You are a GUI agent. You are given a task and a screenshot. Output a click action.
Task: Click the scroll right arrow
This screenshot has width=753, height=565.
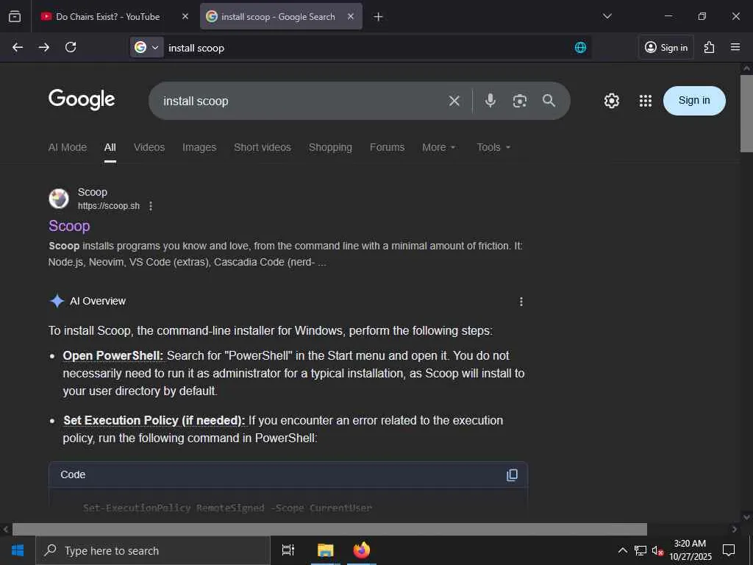coord(735,530)
